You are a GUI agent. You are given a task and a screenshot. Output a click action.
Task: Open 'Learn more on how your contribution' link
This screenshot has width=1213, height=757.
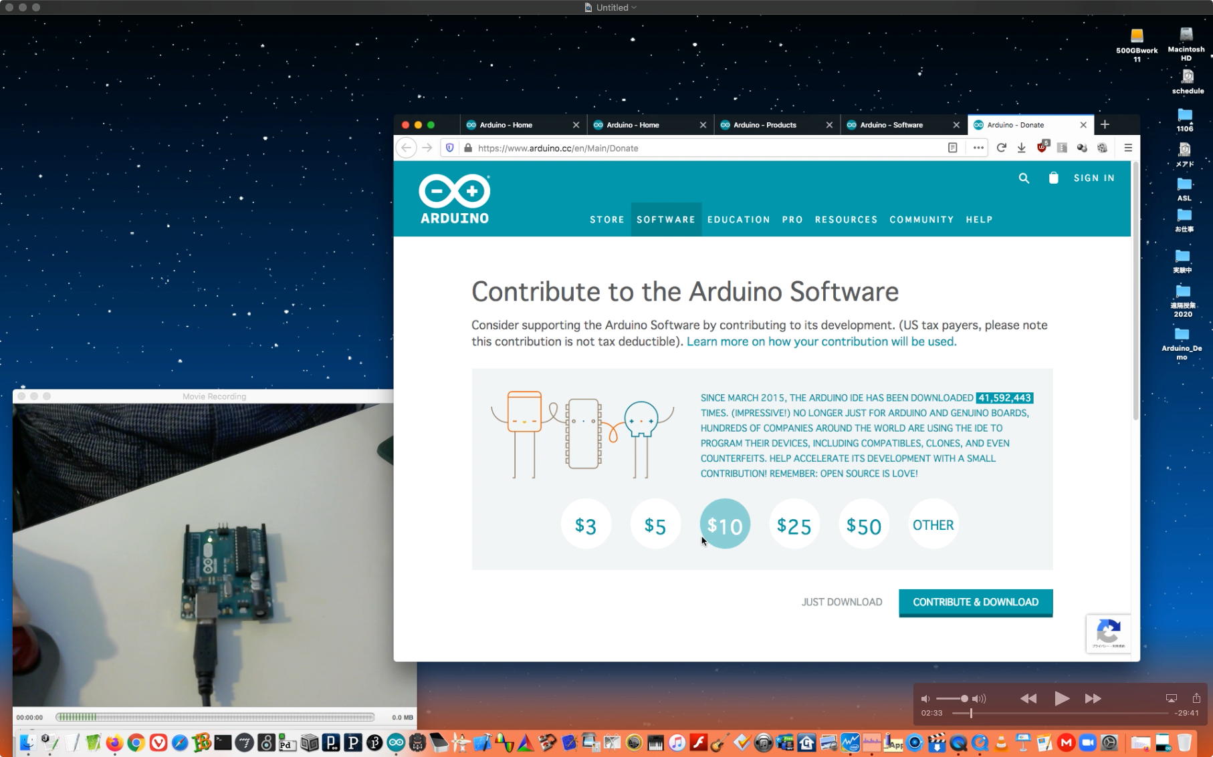pos(821,341)
